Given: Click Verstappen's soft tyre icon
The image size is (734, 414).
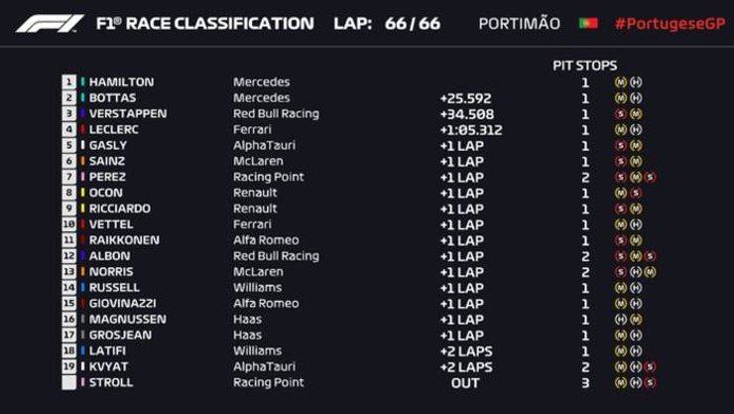Looking at the screenshot, I should pos(622,114).
